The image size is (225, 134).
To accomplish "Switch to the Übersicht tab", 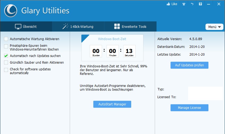I will pyautogui.click(x=26, y=26).
